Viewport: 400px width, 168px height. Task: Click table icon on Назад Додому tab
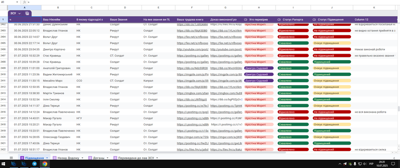tap(54, 158)
